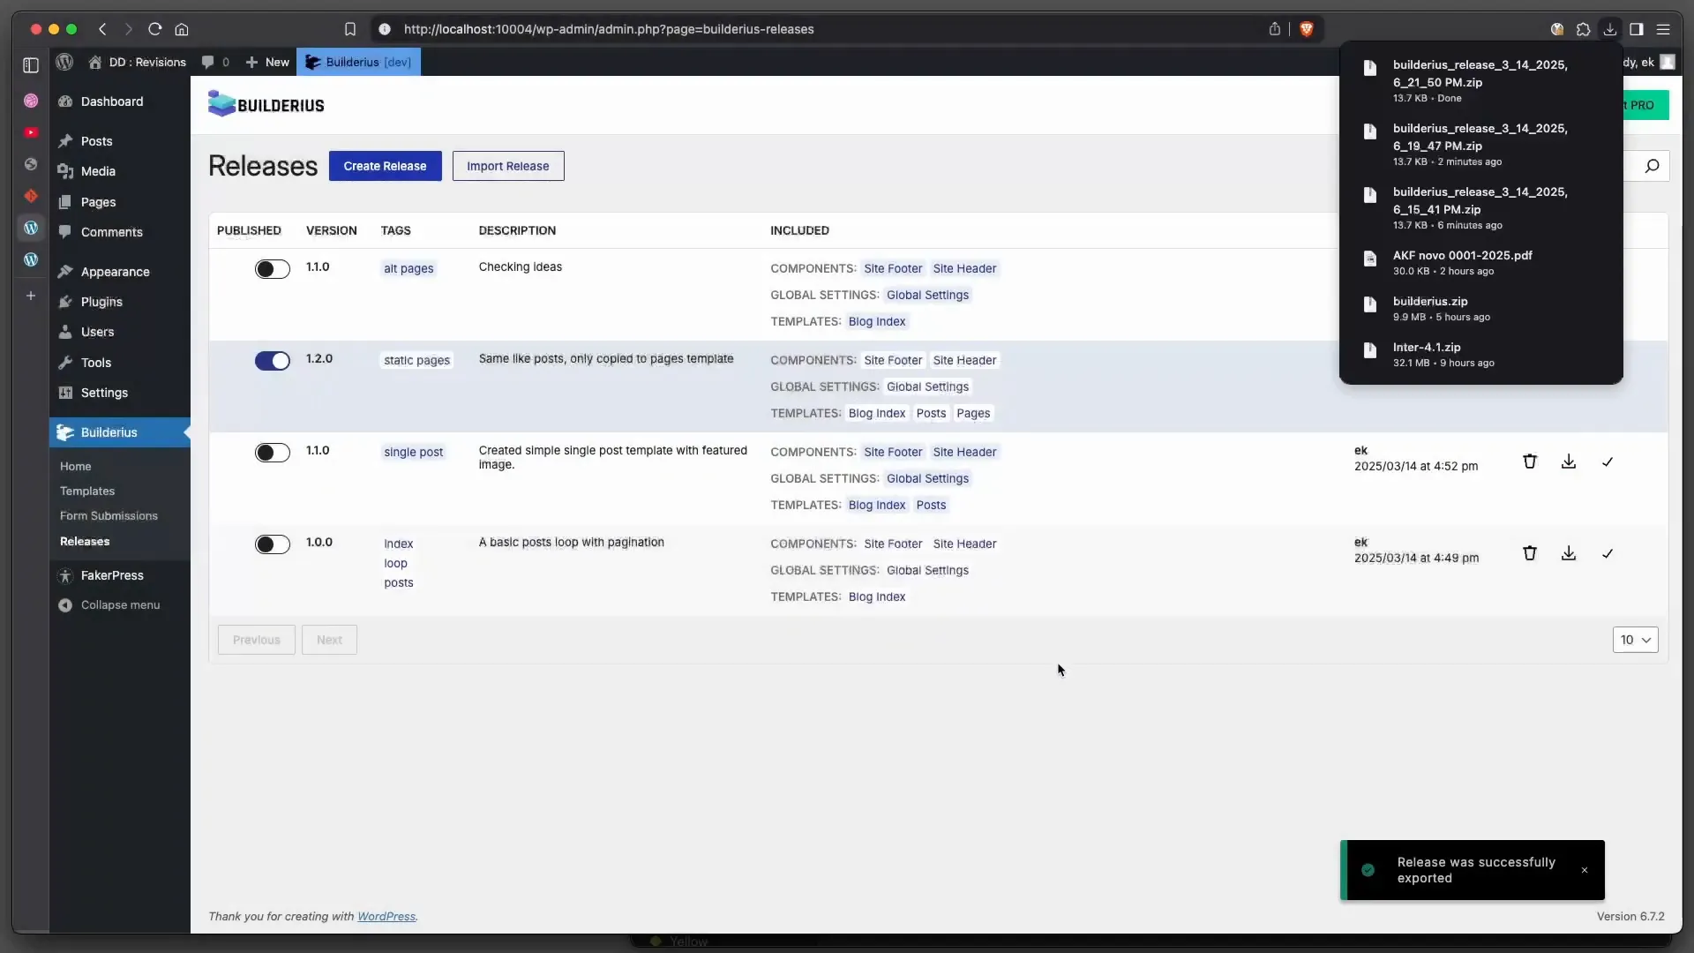This screenshot has height=953, width=1694.
Task: Click the Create Release button
Action: click(385, 166)
